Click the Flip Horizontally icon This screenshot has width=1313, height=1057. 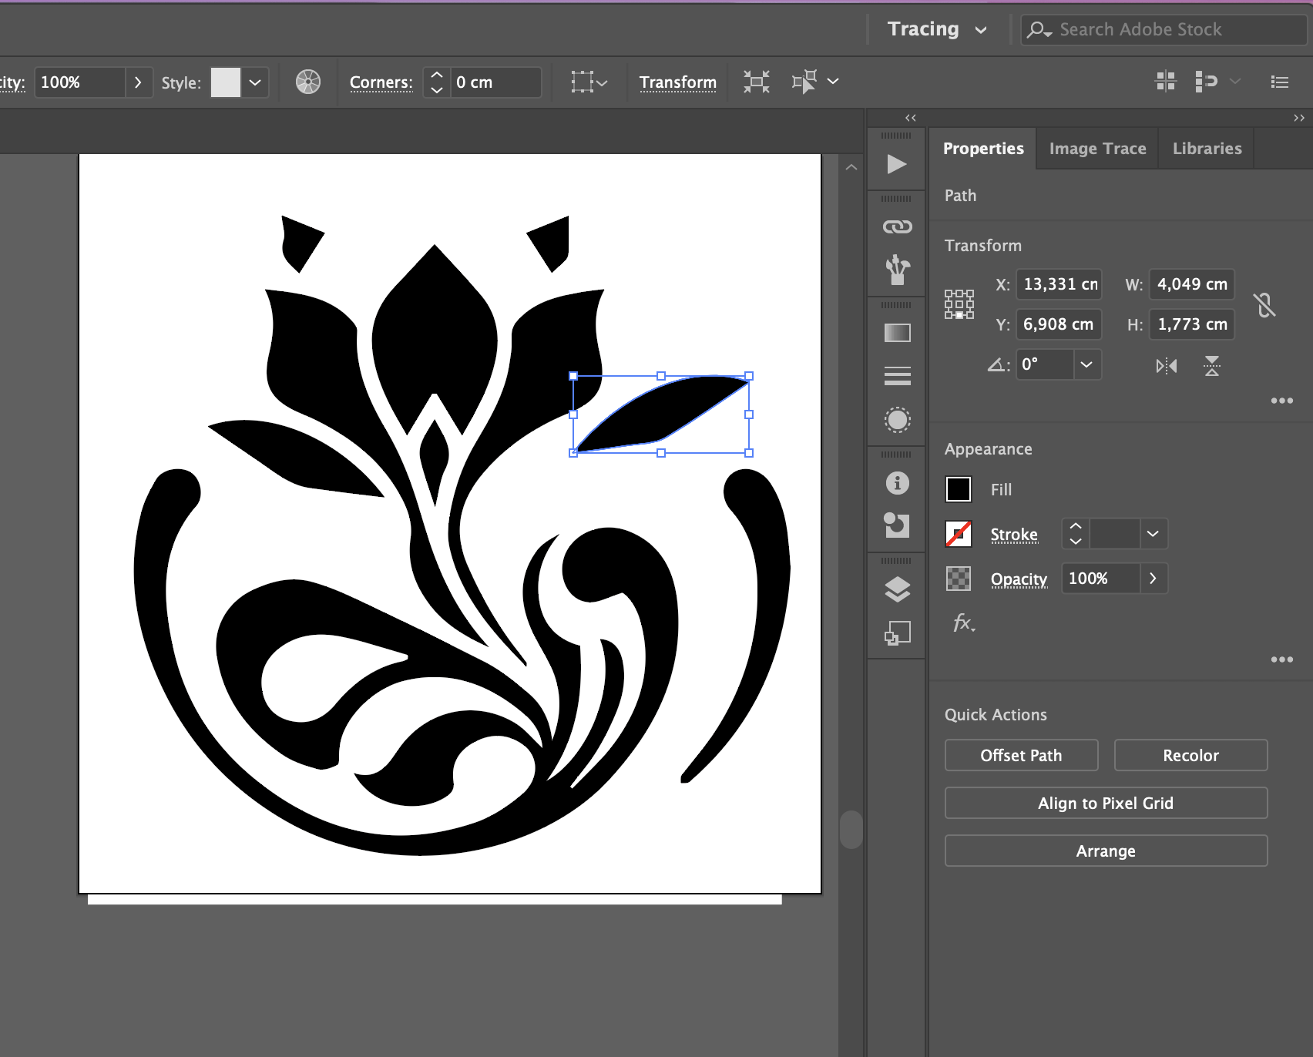click(x=1166, y=366)
